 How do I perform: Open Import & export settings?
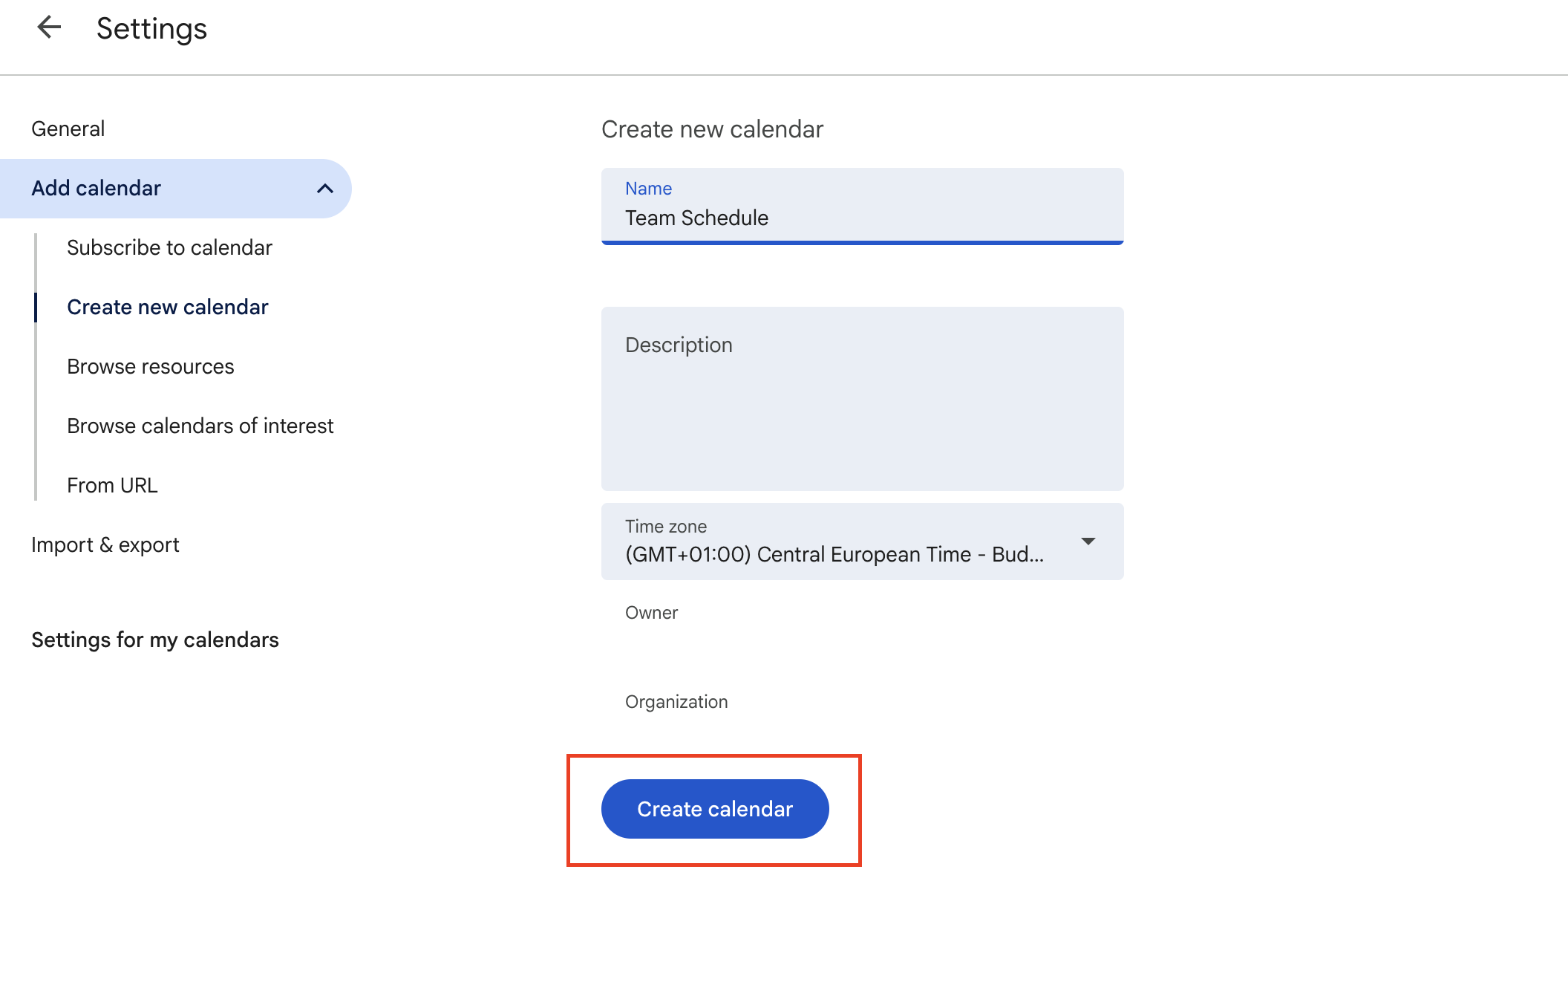(105, 544)
